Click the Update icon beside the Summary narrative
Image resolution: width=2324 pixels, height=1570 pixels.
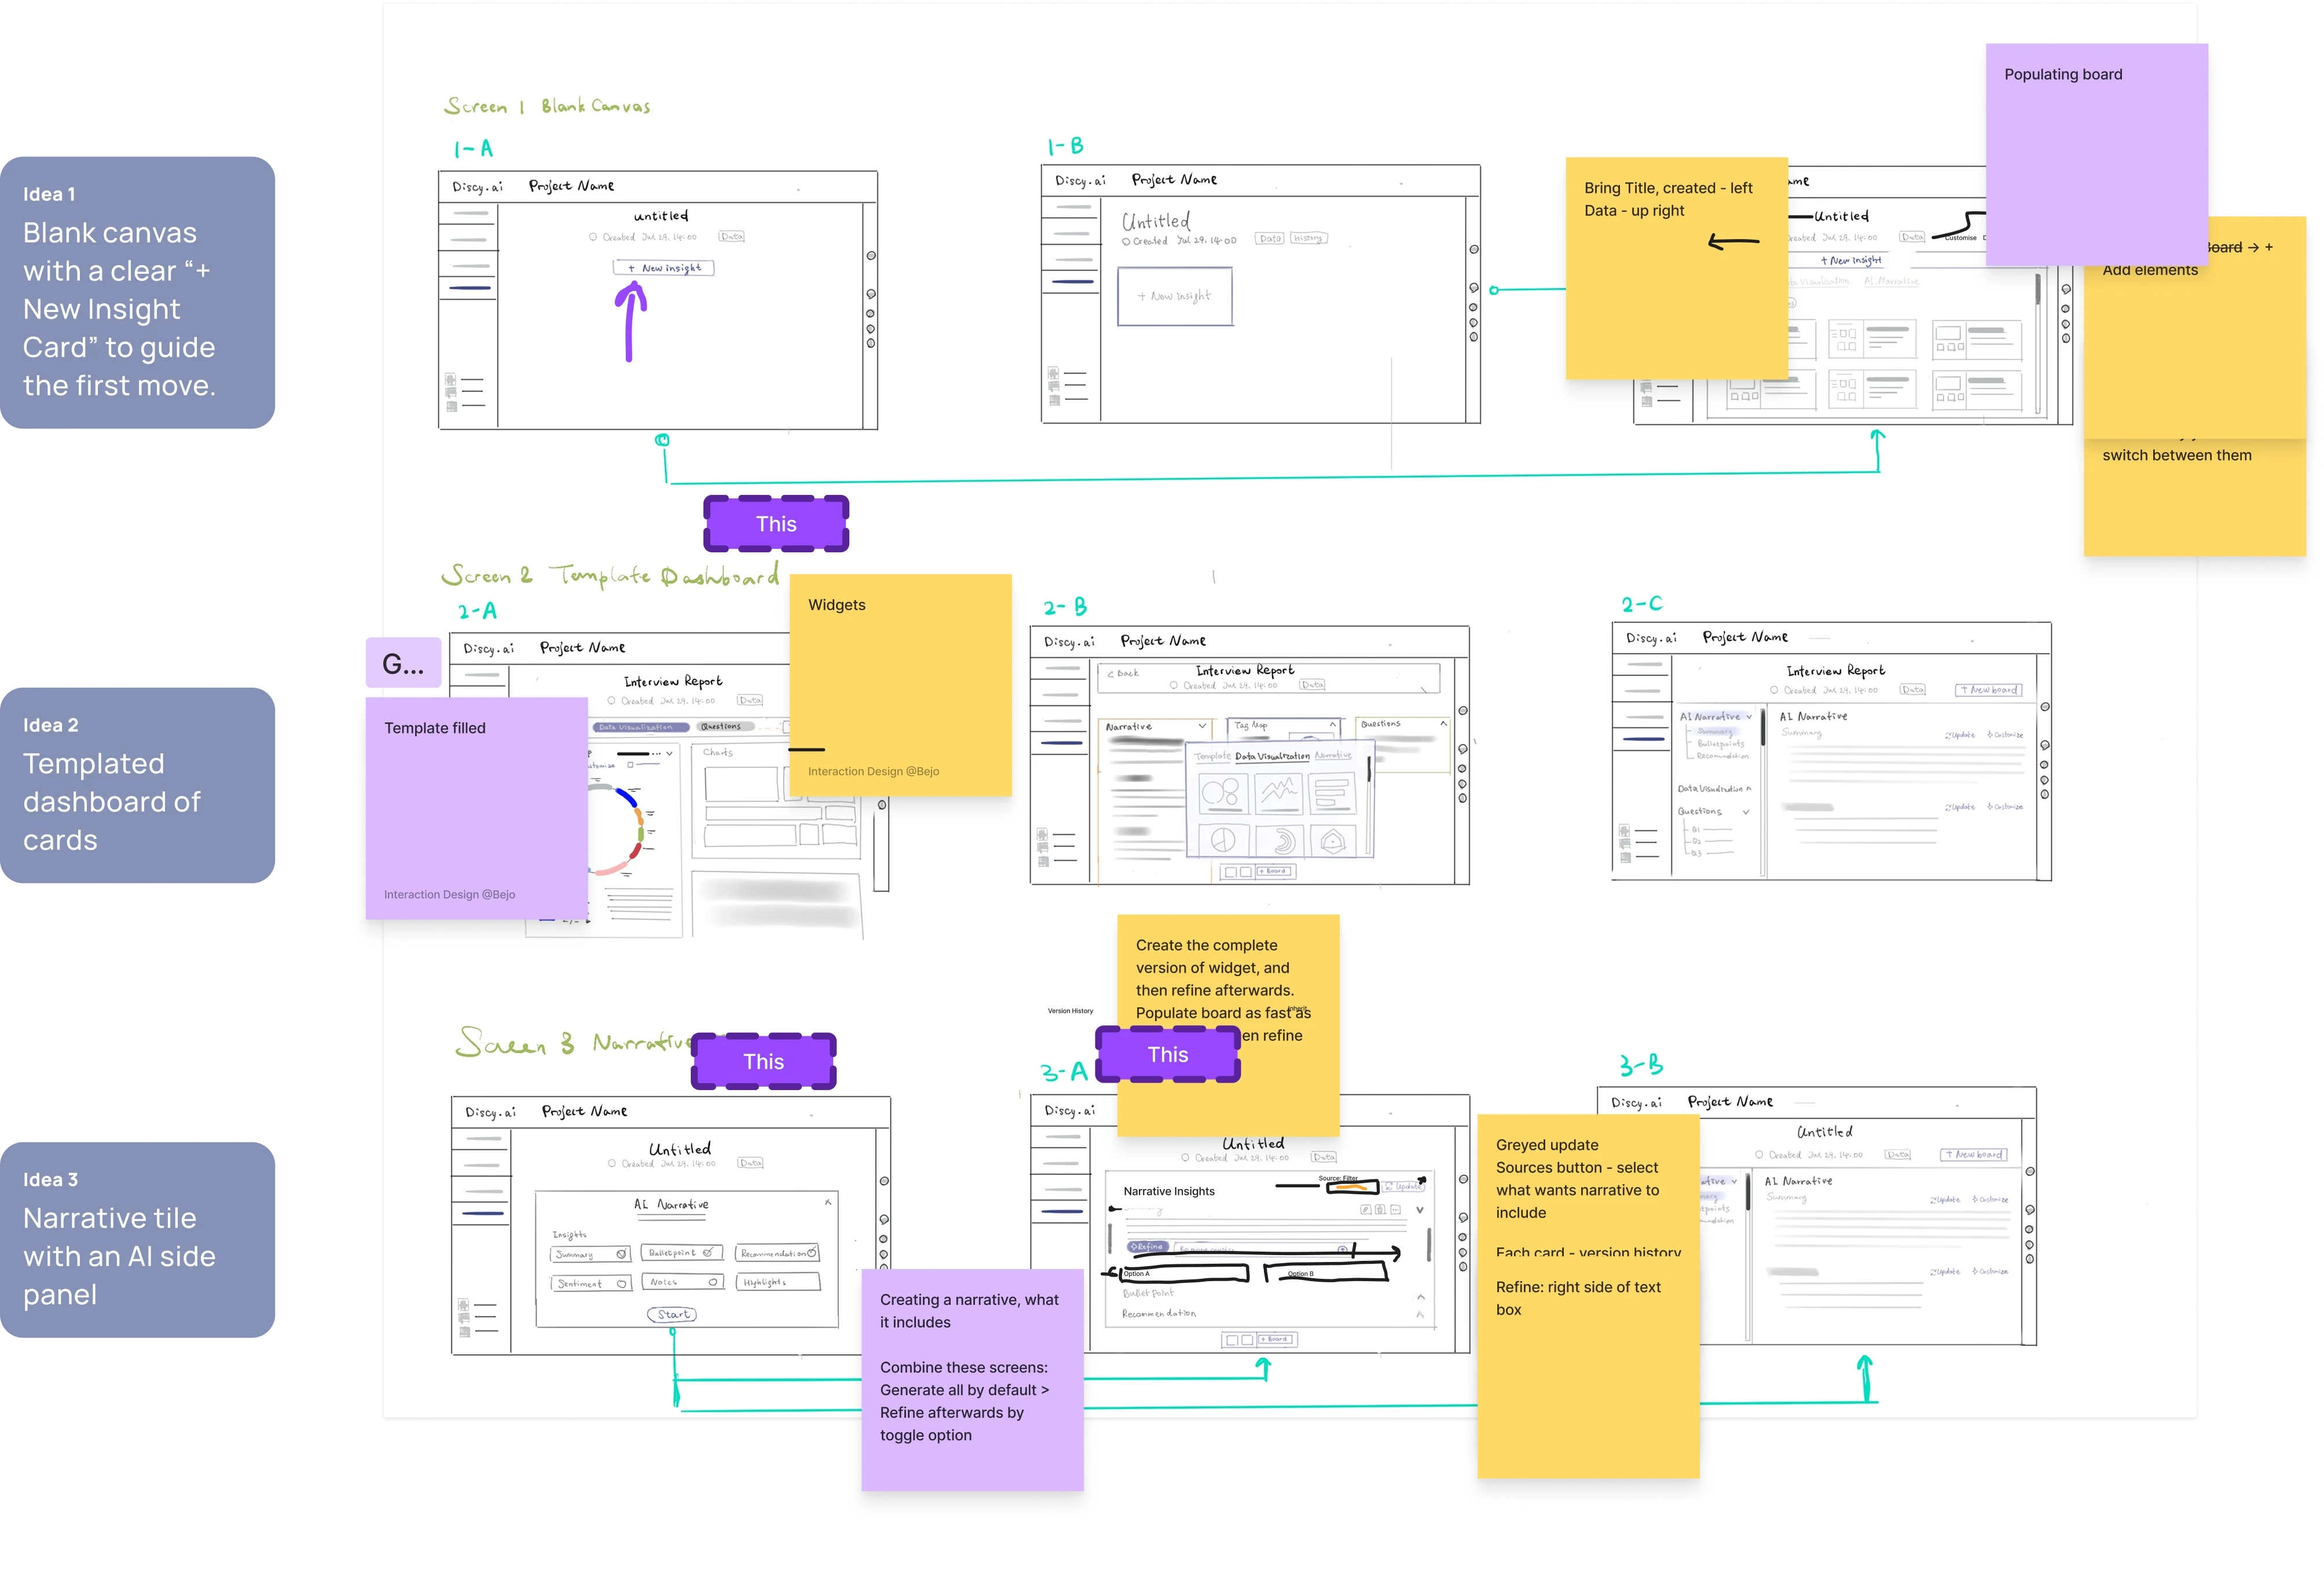(1948, 735)
